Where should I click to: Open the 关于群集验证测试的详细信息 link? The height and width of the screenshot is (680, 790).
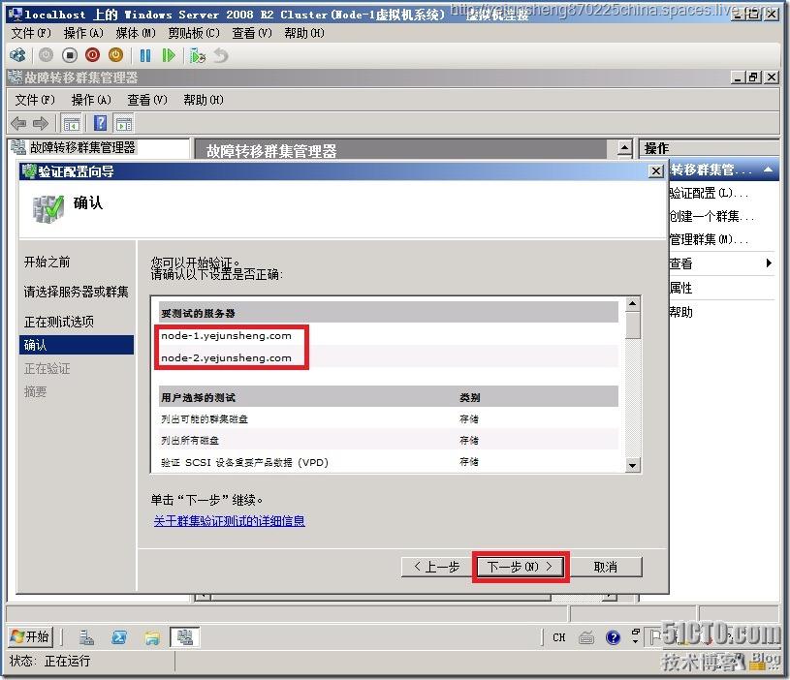click(x=229, y=520)
